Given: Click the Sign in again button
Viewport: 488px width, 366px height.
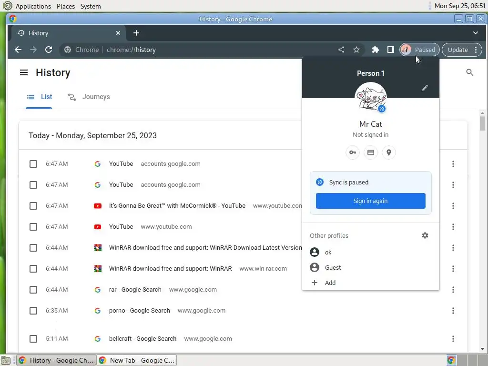Looking at the screenshot, I should tap(370, 201).
